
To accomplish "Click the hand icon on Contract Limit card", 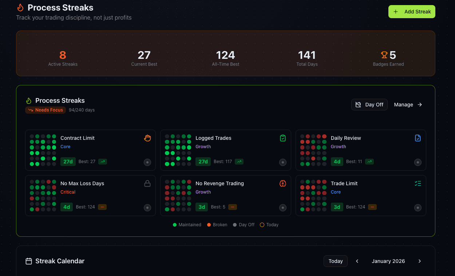I will 147,138.
